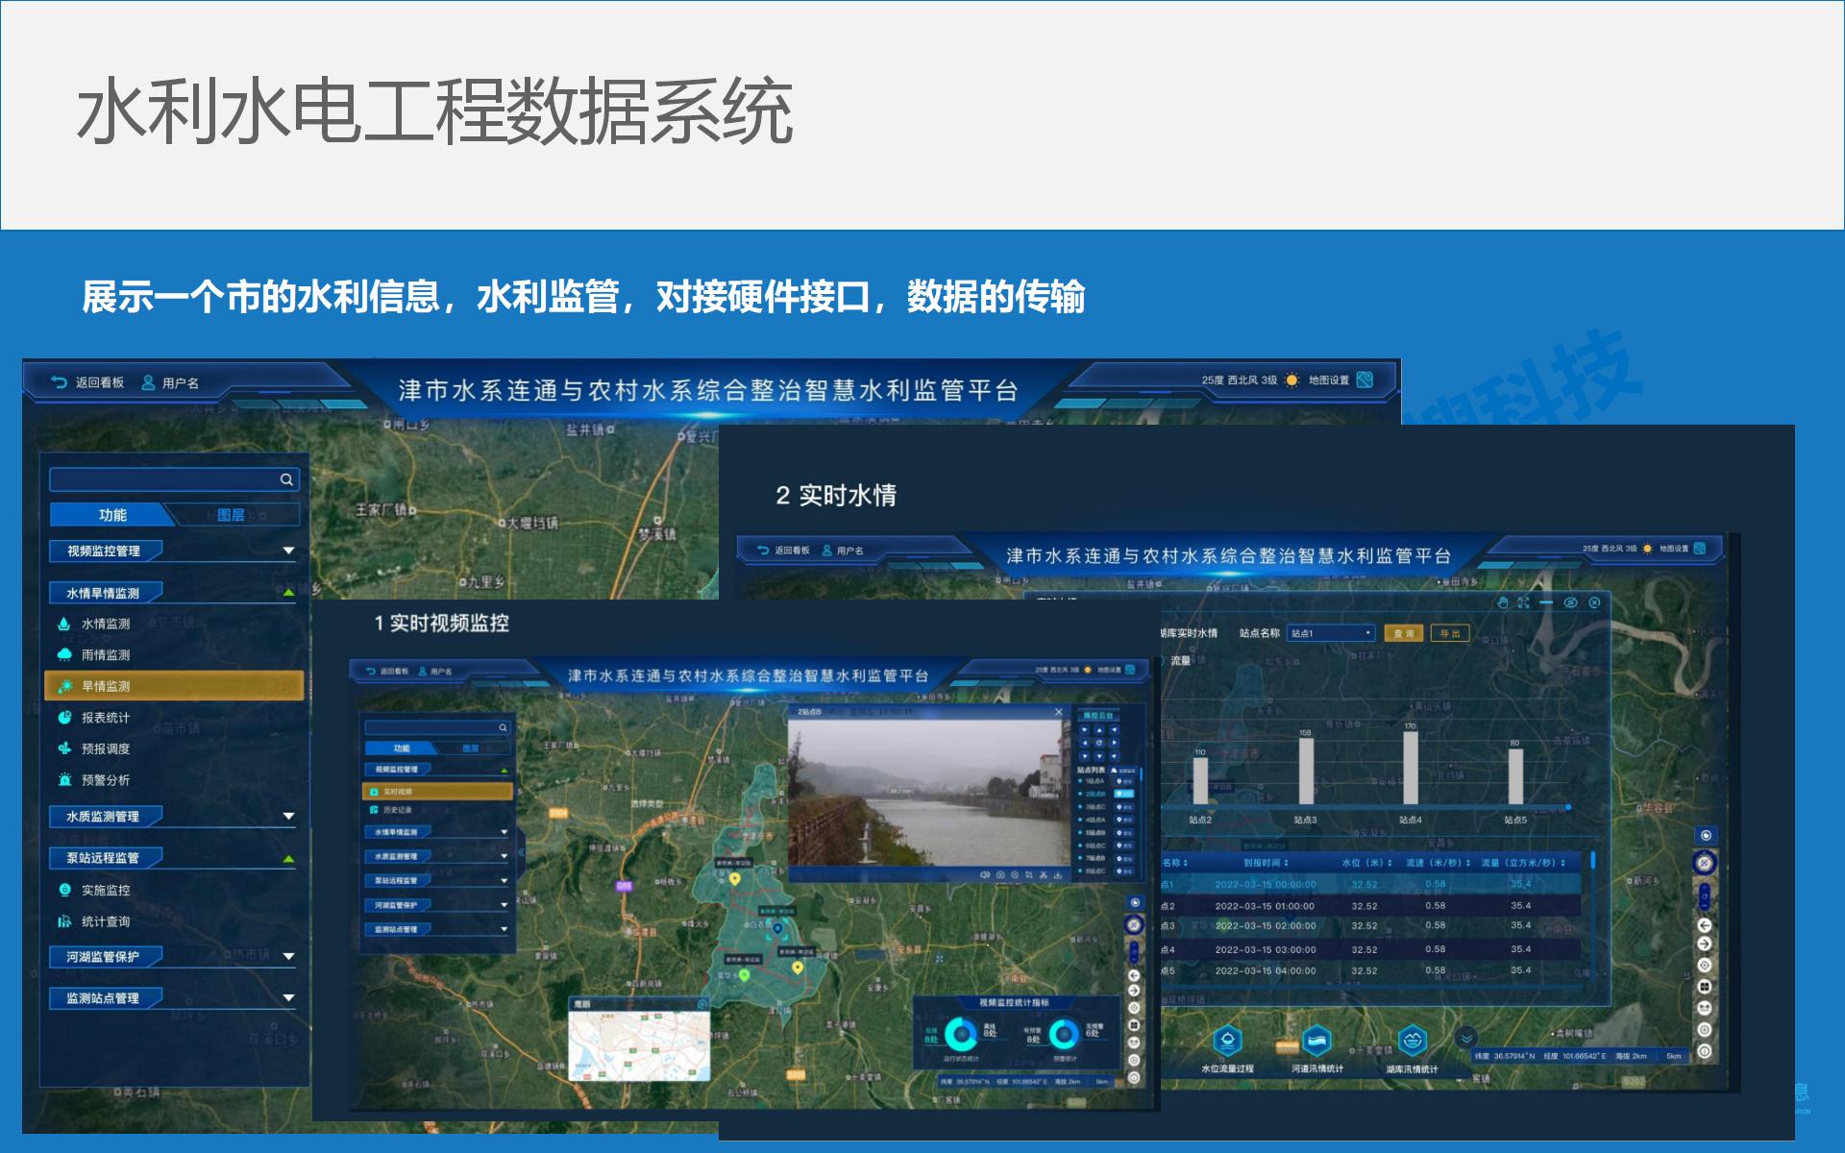Click the 湖库汛情统计 hexagon icon

point(1412,1040)
